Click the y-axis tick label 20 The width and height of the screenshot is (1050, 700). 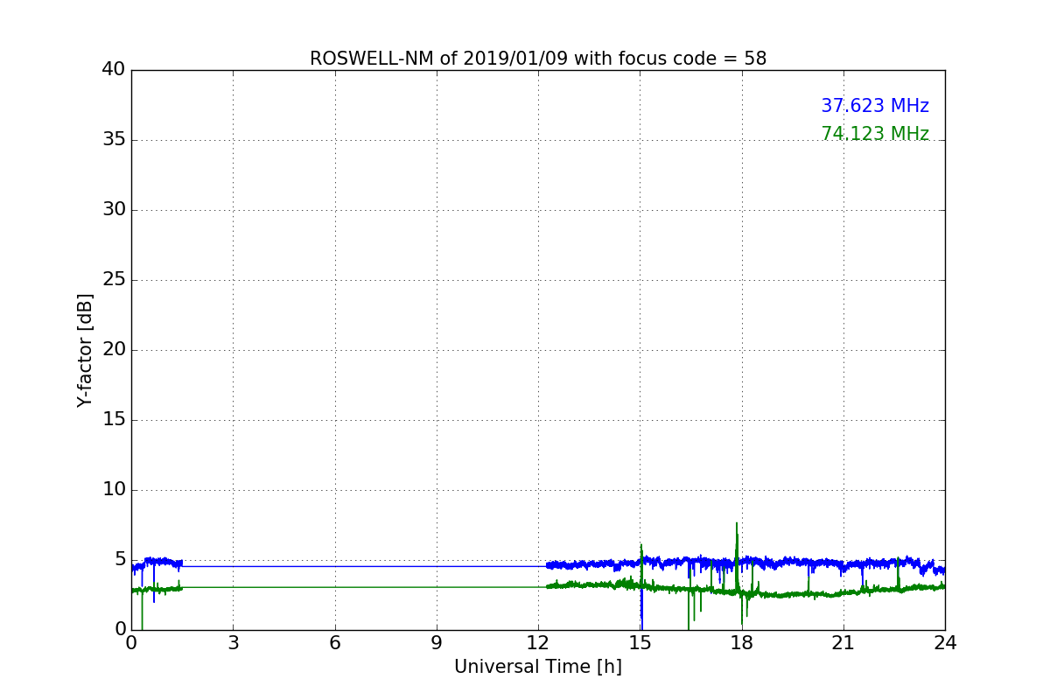tap(114, 349)
